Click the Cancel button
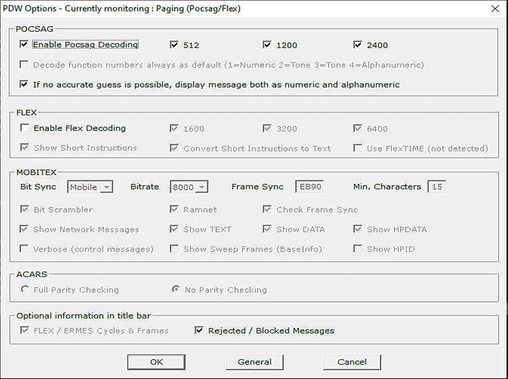 pyautogui.click(x=352, y=362)
